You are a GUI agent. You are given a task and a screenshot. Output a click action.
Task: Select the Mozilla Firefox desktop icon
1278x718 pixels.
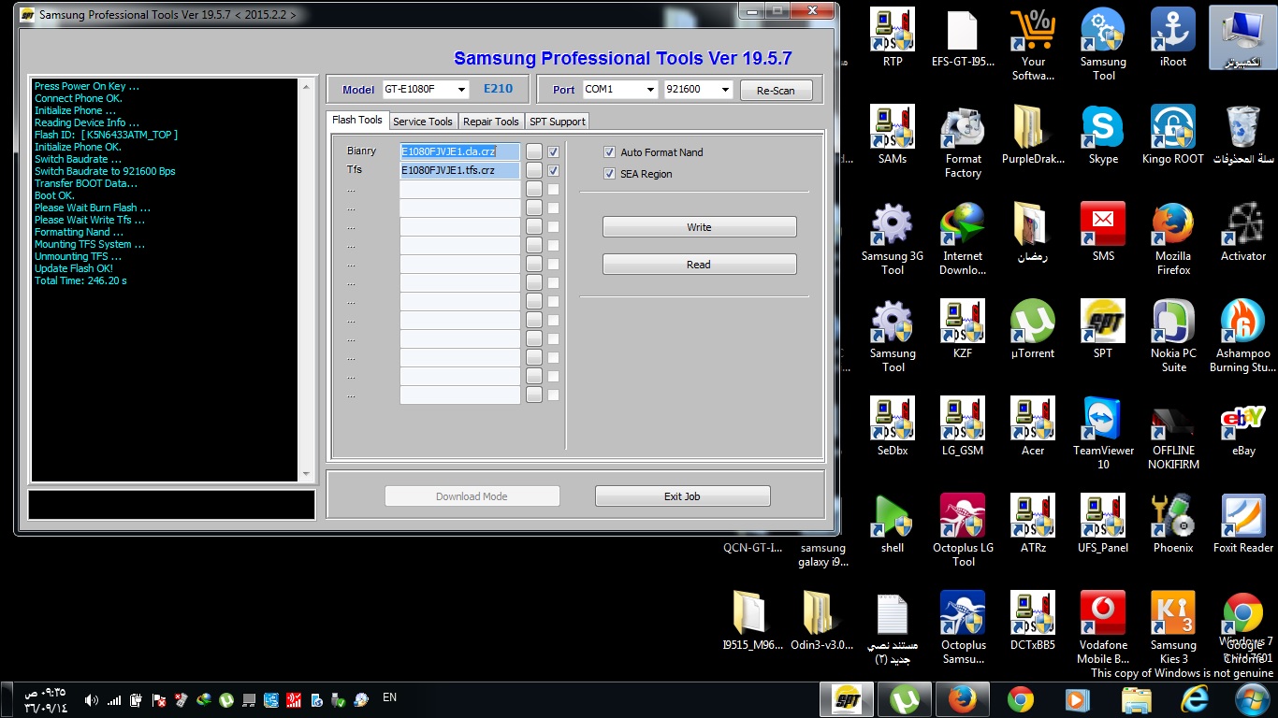pyautogui.click(x=1173, y=238)
